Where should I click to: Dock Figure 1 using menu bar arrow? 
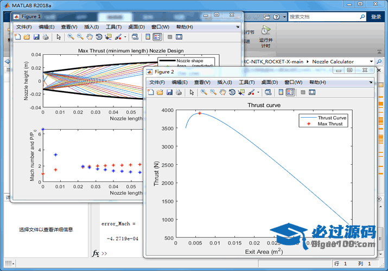(238, 27)
